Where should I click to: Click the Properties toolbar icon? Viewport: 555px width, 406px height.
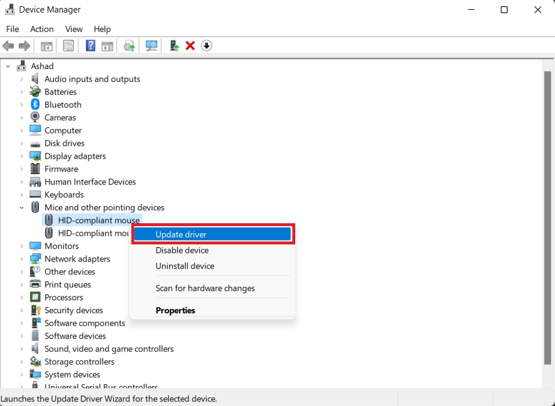click(x=68, y=46)
